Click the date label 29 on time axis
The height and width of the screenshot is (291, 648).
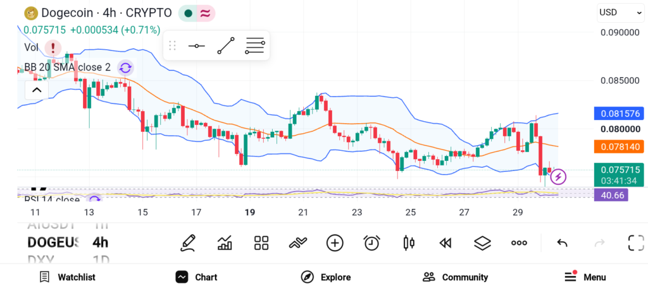pyautogui.click(x=518, y=212)
